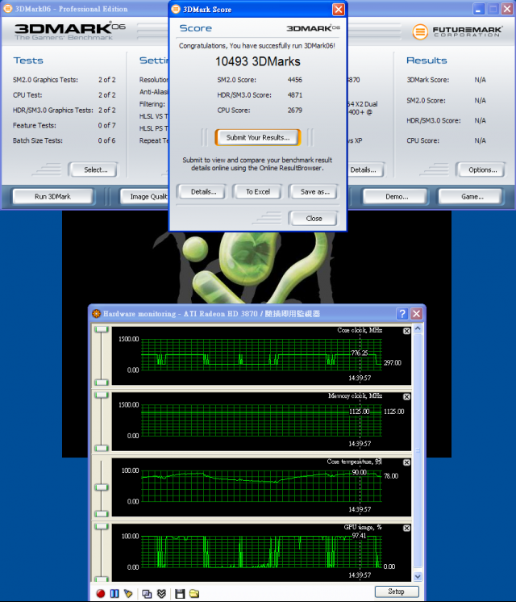Launch Demo... in 3DMark06
The image size is (516, 602).
pyautogui.click(x=395, y=197)
